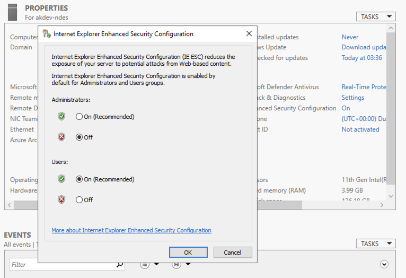Click Properties vertical scrollbar down arrow

point(391,196)
